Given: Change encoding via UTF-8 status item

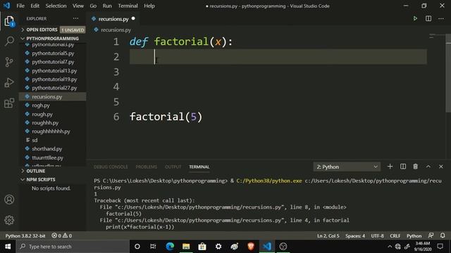Looking at the screenshot, I should (378, 236).
